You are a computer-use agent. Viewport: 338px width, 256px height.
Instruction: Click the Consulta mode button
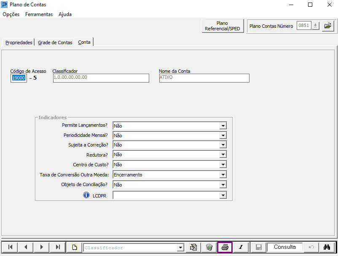click(x=284, y=247)
